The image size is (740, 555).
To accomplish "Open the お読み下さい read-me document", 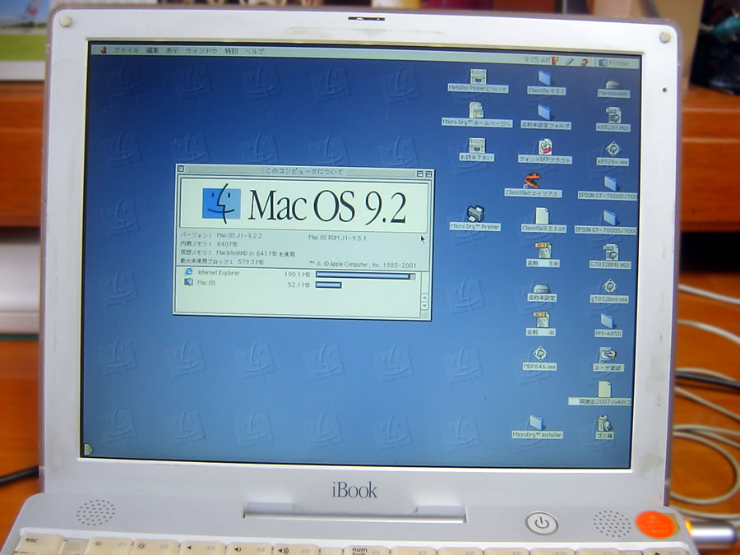I will click(477, 149).
